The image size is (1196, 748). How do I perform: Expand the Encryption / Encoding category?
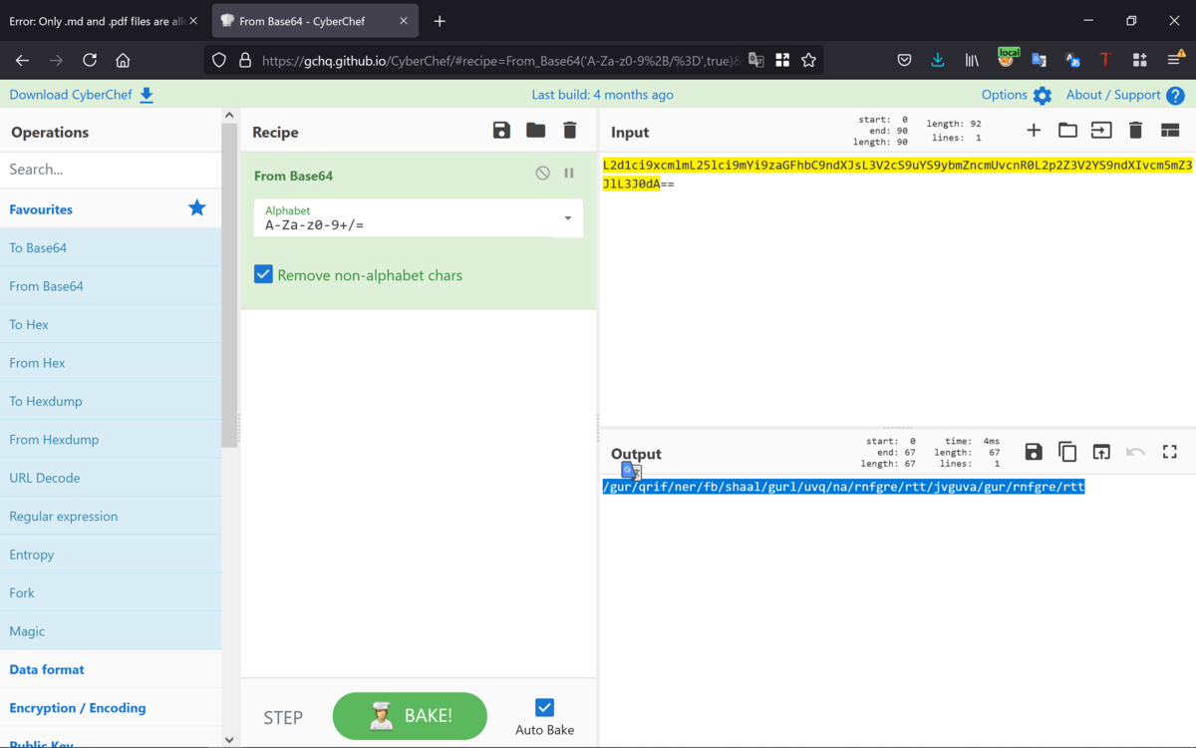pyautogui.click(x=111, y=708)
